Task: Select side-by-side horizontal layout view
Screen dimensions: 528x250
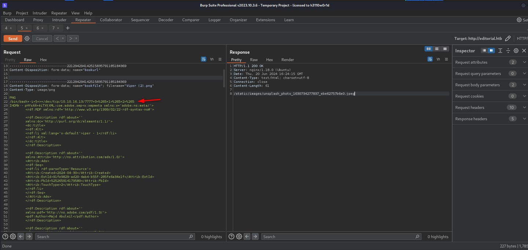Action: 428,49
